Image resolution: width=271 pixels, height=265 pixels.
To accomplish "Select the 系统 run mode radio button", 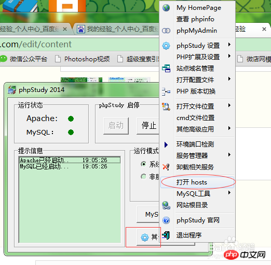I will [143, 164].
